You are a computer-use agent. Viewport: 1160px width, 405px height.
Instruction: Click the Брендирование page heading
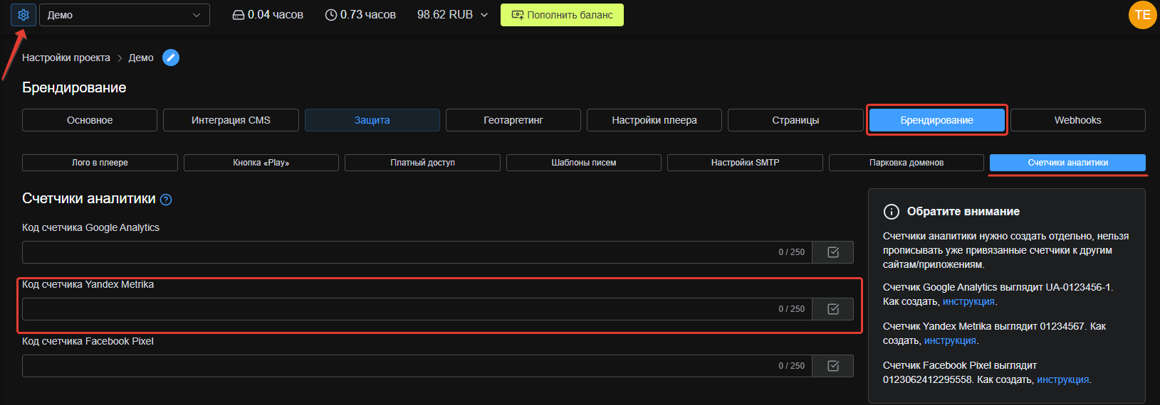pyautogui.click(x=74, y=87)
